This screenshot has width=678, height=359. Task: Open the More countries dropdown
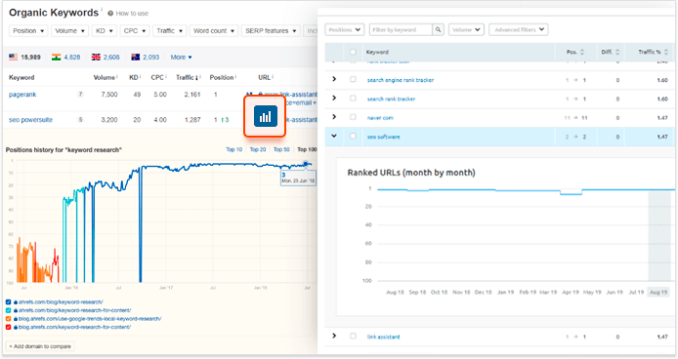point(181,57)
